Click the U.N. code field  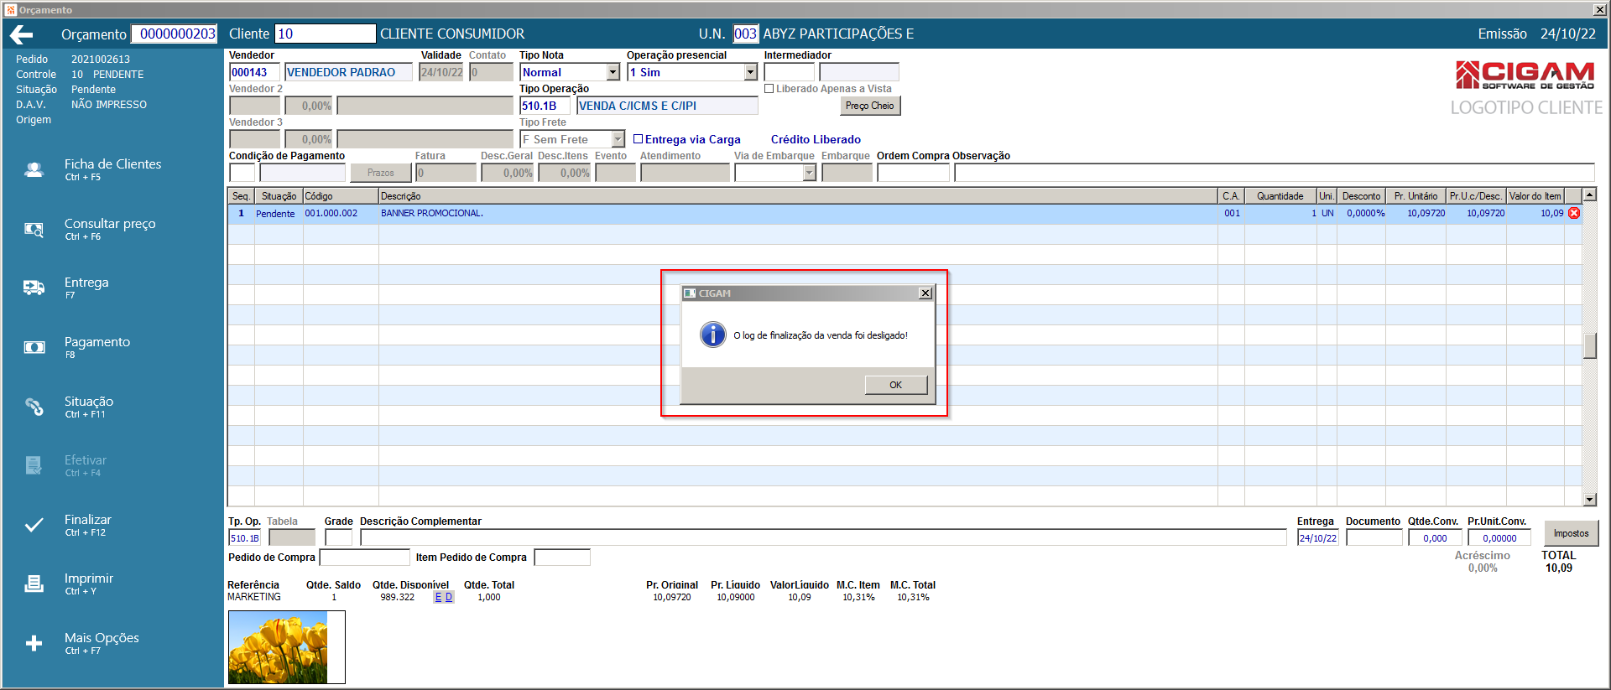[x=745, y=34]
